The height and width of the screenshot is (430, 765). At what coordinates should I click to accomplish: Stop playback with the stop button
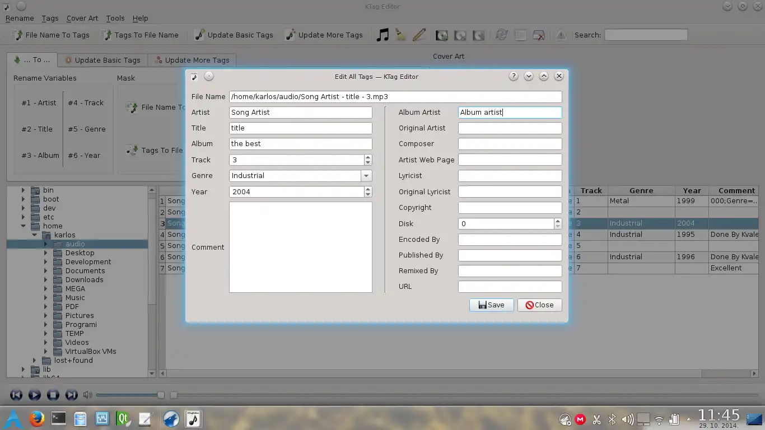coord(53,395)
